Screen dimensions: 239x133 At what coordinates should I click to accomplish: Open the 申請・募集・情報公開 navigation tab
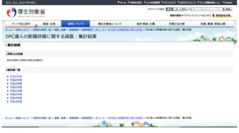click(x=213, y=24)
